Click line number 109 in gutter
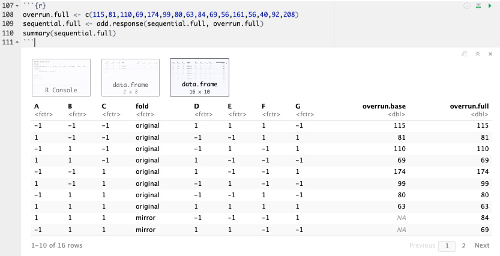Image resolution: width=500 pixels, height=256 pixels. tap(8, 24)
